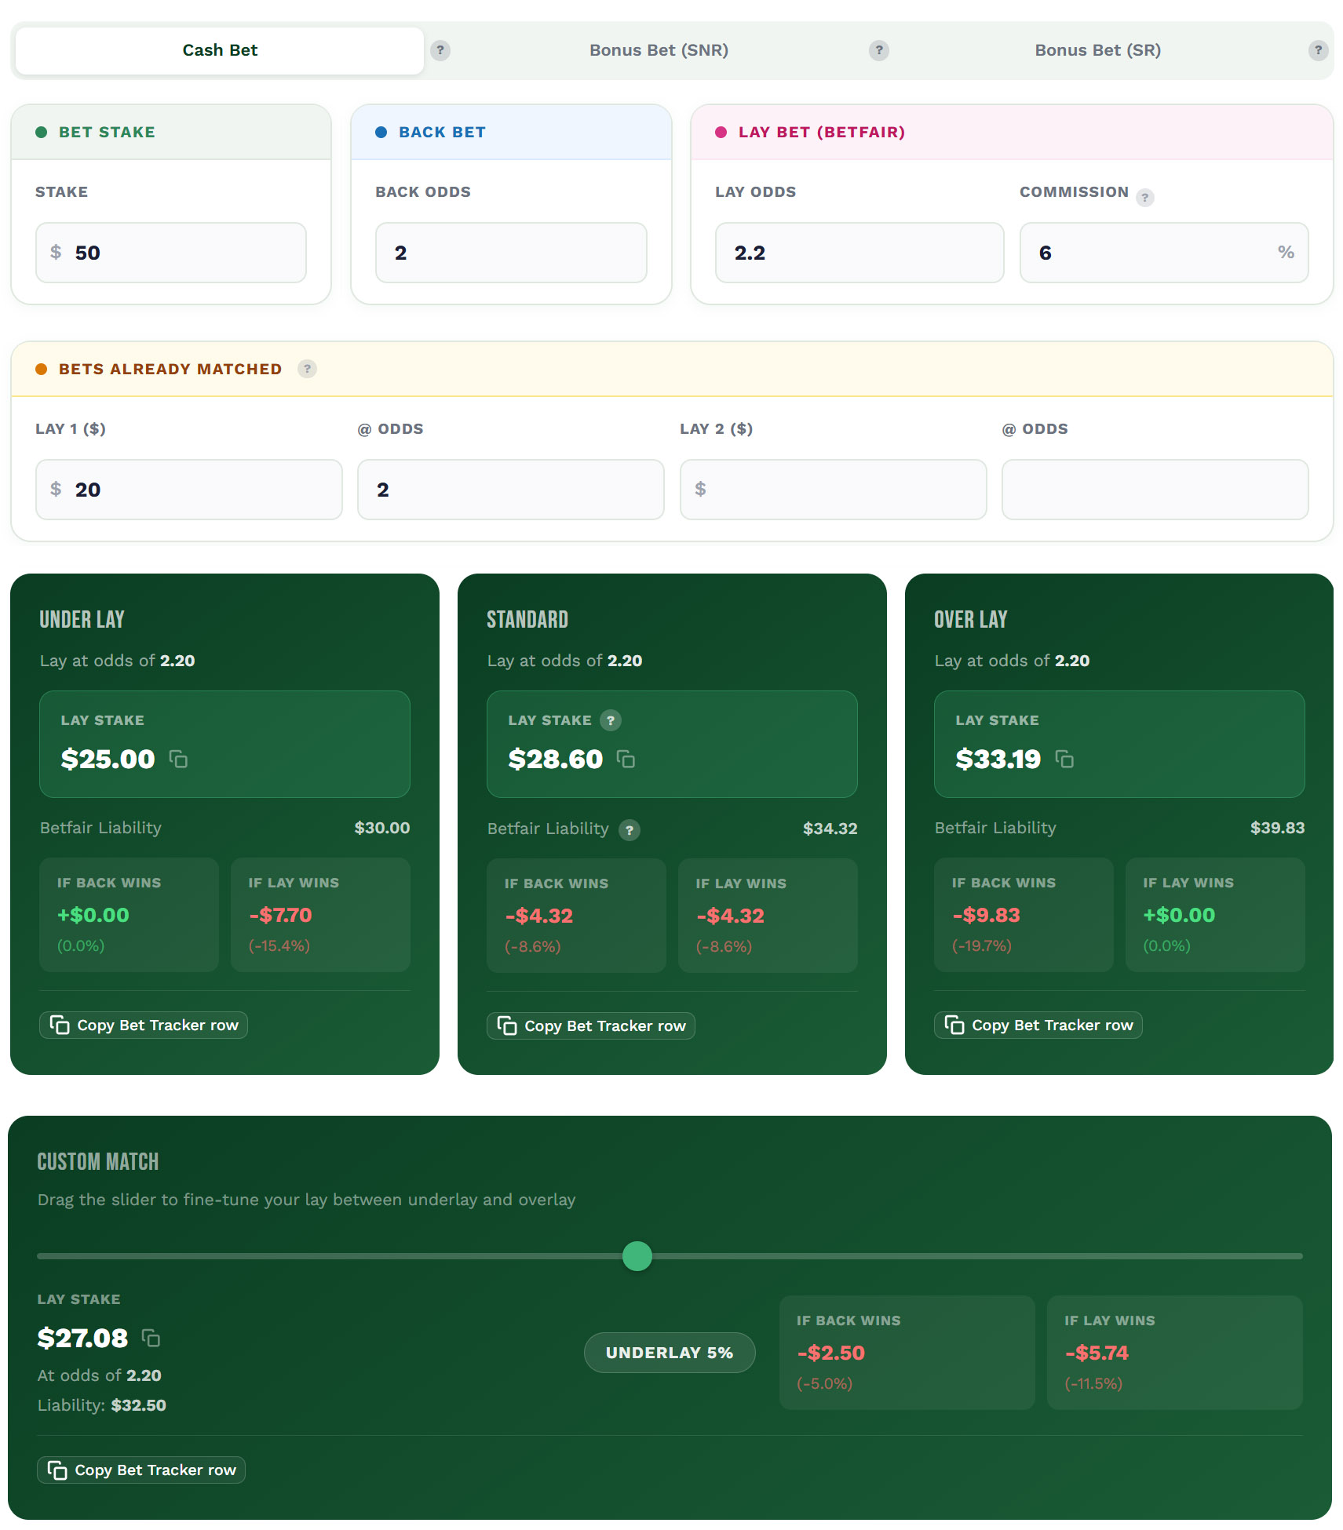
Task: Show Standard Betfair Liability help icon
Action: pyautogui.click(x=629, y=829)
